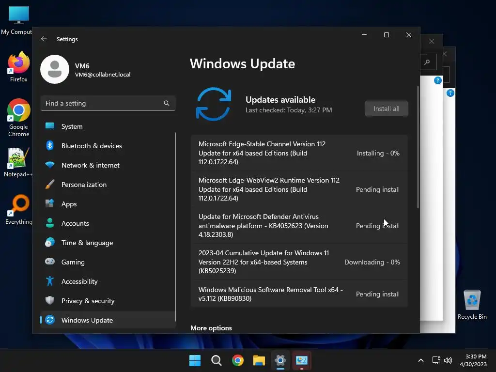The image size is (496, 372).
Task: Close the background window behind Settings
Action: (x=432, y=41)
